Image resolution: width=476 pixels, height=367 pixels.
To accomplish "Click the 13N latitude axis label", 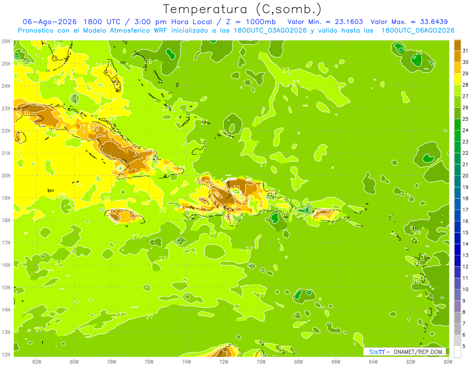I will 6,332.
